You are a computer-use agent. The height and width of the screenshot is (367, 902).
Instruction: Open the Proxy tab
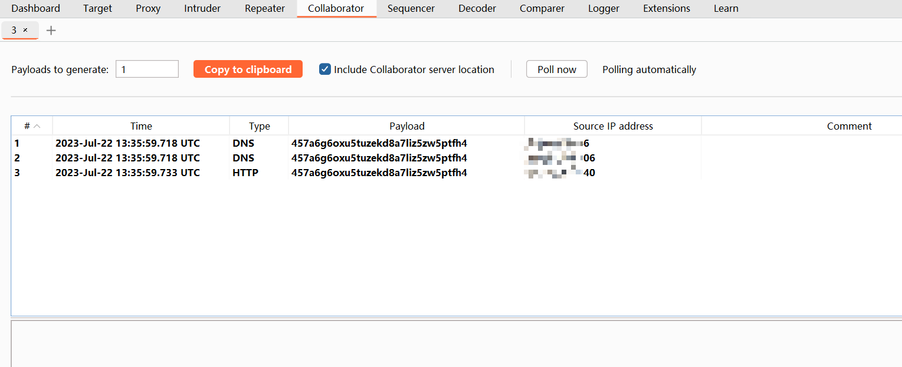(147, 8)
